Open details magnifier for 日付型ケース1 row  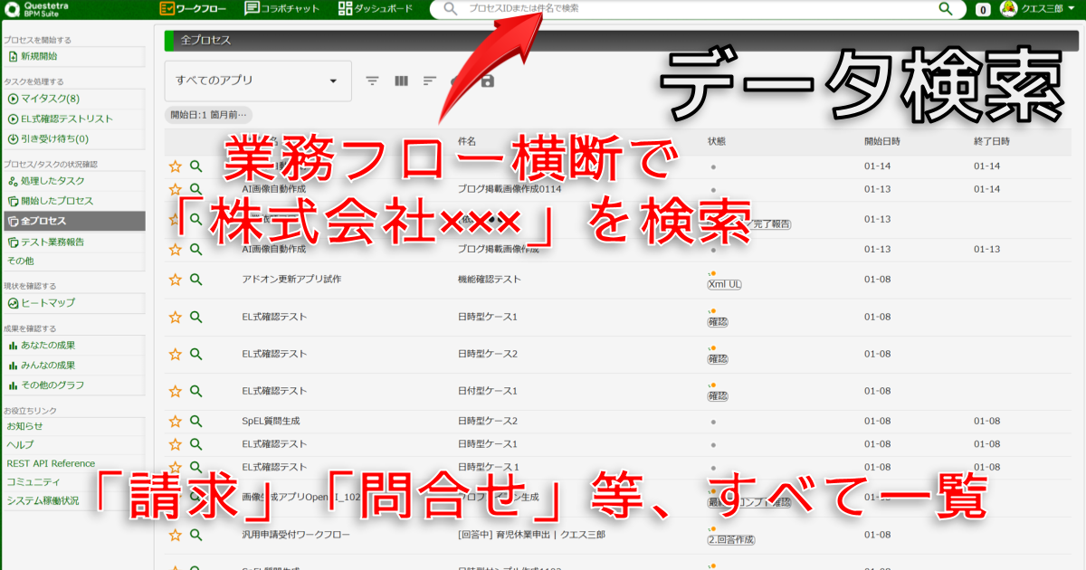click(x=195, y=392)
